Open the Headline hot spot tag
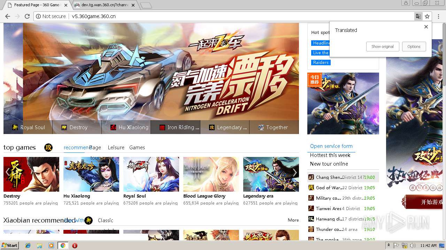Screen dimensions: 446x250 321,43
